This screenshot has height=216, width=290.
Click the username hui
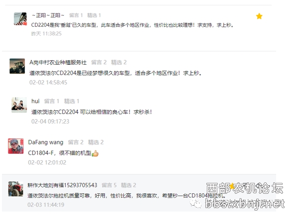pos(35,101)
